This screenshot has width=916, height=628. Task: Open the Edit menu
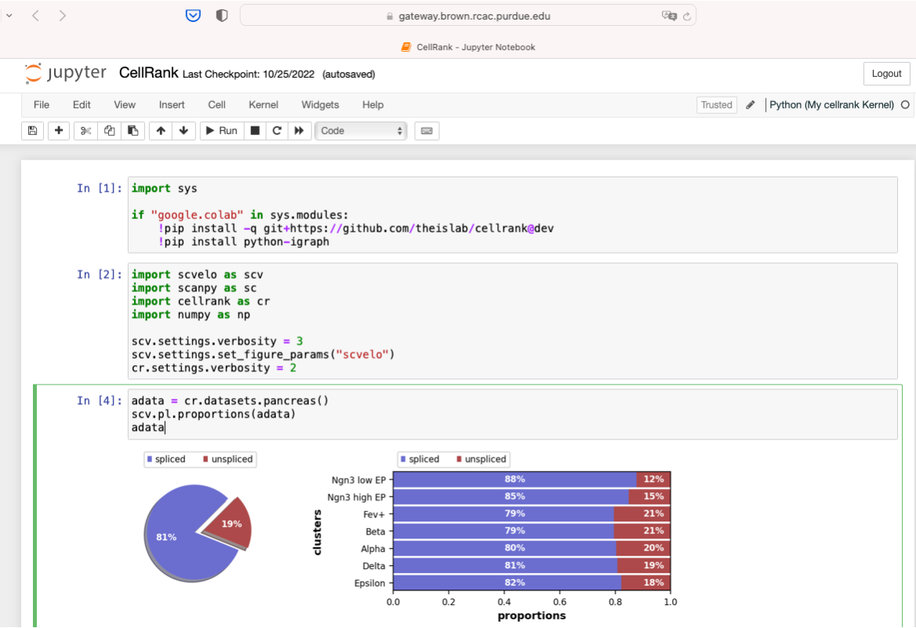[82, 104]
